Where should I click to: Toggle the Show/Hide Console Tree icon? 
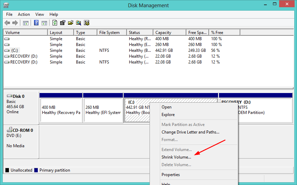tap(25, 23)
